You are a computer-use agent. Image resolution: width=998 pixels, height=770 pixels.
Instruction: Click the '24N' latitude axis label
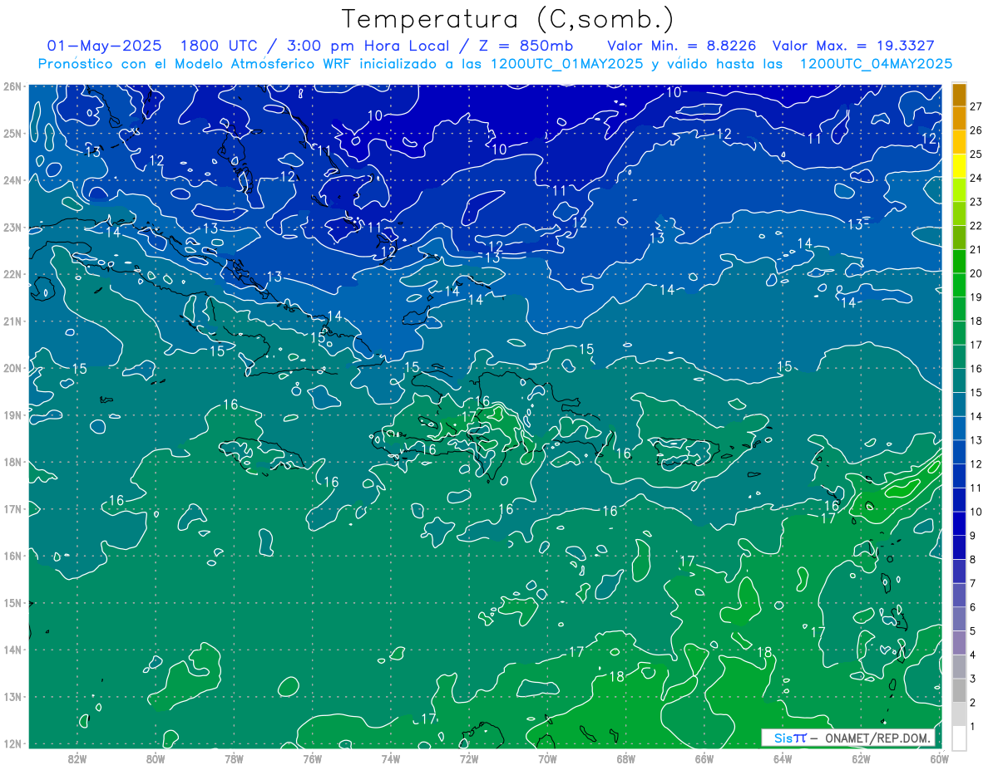point(12,180)
